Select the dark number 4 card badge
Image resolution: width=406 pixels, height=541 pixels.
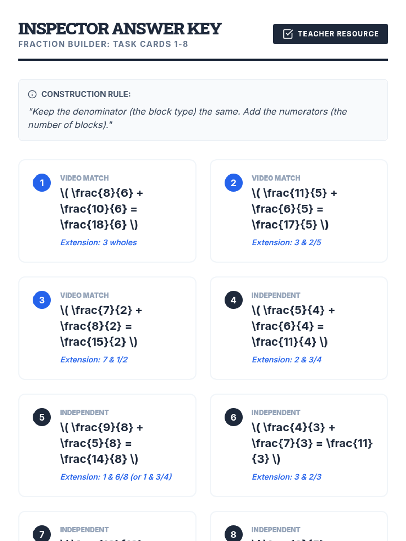pos(233,300)
